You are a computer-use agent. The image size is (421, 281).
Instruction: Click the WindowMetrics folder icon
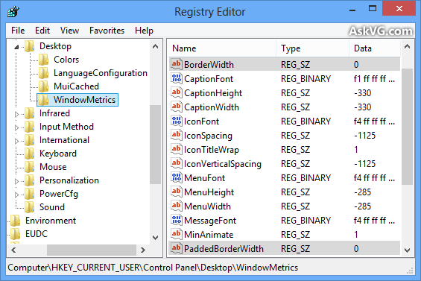tap(43, 100)
